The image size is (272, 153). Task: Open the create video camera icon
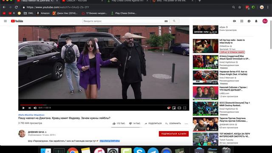pyautogui.click(x=234, y=21)
